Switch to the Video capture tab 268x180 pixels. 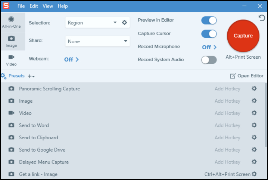point(11,60)
